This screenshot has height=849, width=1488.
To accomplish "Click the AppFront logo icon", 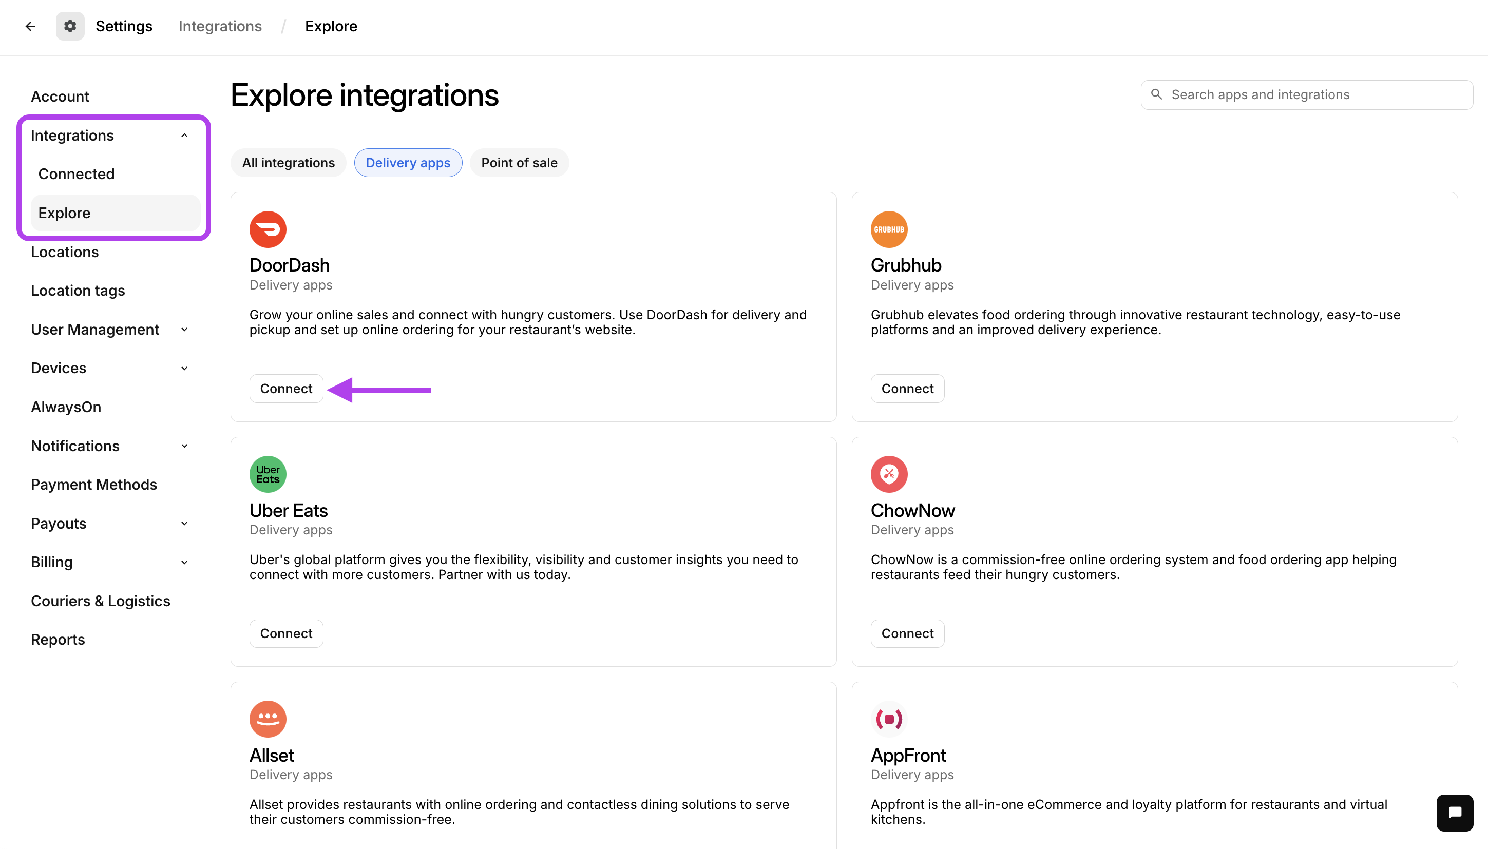I will [889, 719].
